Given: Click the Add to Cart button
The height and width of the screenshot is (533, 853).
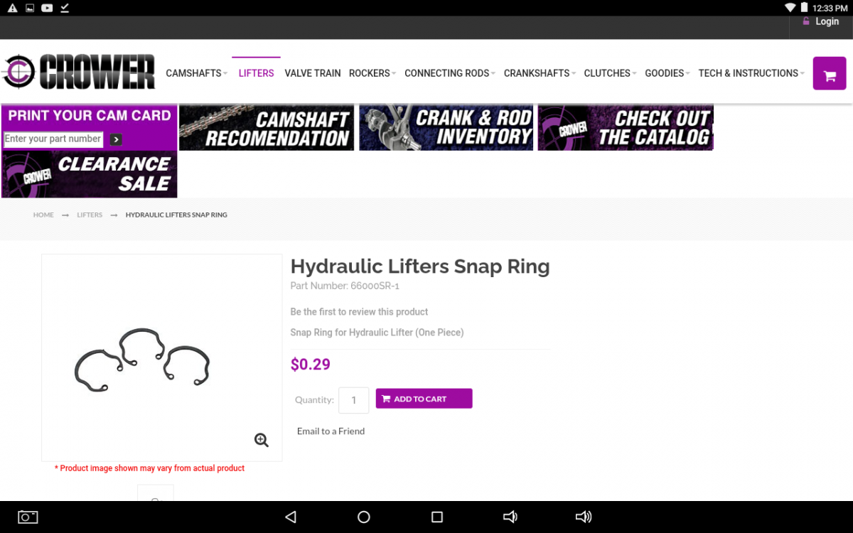Looking at the screenshot, I should pyautogui.click(x=424, y=399).
